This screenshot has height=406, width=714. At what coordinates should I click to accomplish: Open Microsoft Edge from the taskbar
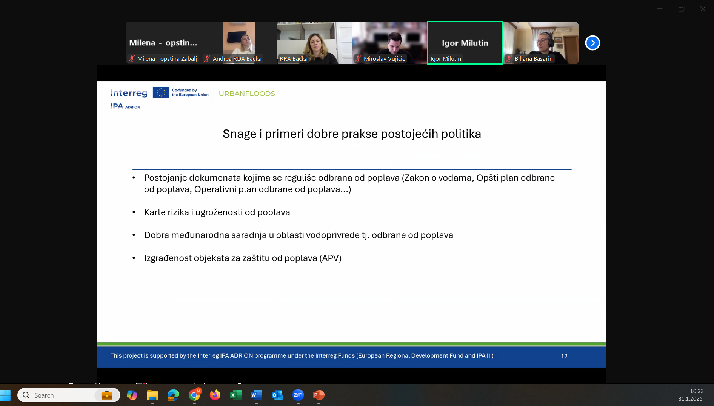173,395
